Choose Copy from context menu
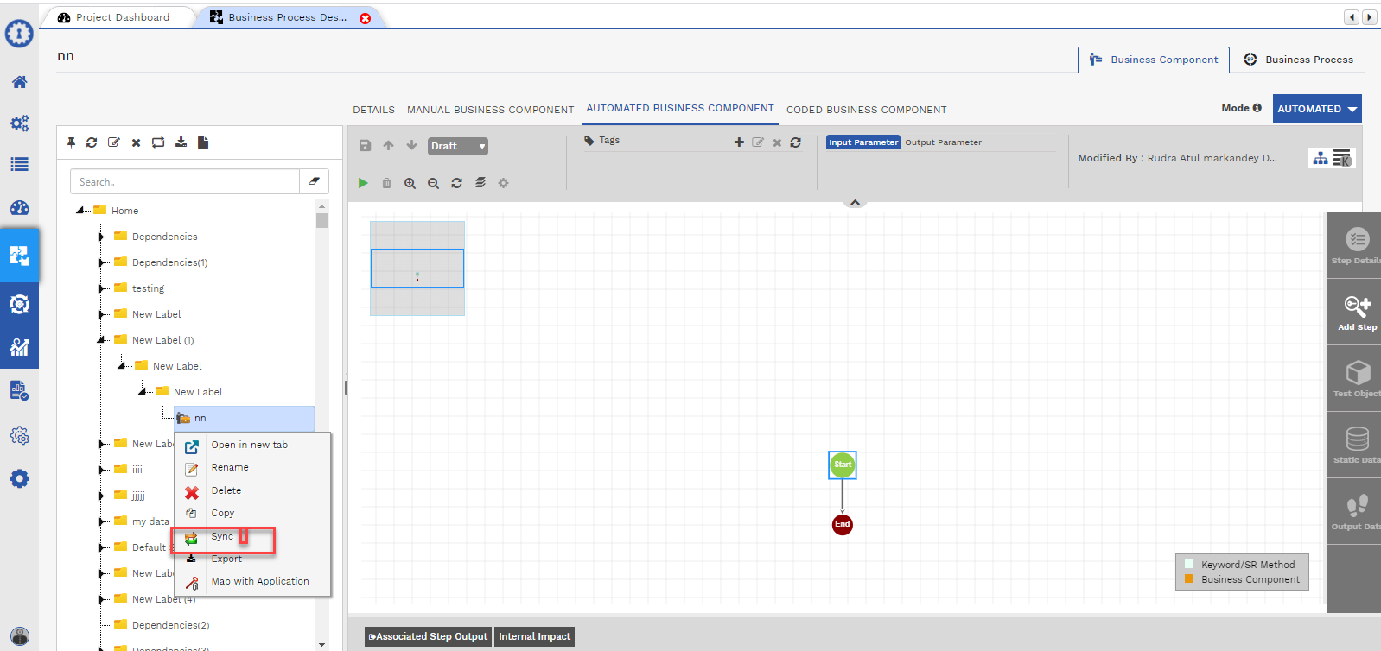 pyautogui.click(x=223, y=513)
